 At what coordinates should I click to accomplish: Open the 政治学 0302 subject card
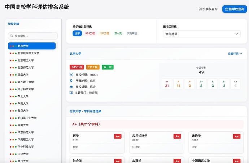coord(216,142)
